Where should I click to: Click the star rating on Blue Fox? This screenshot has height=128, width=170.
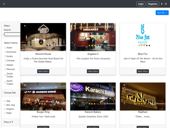(144, 46)
